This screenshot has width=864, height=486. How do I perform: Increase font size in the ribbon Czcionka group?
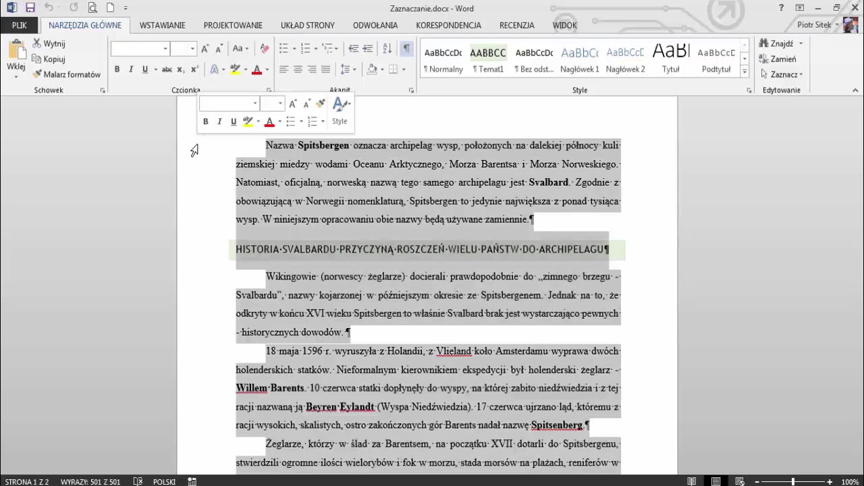coord(205,49)
